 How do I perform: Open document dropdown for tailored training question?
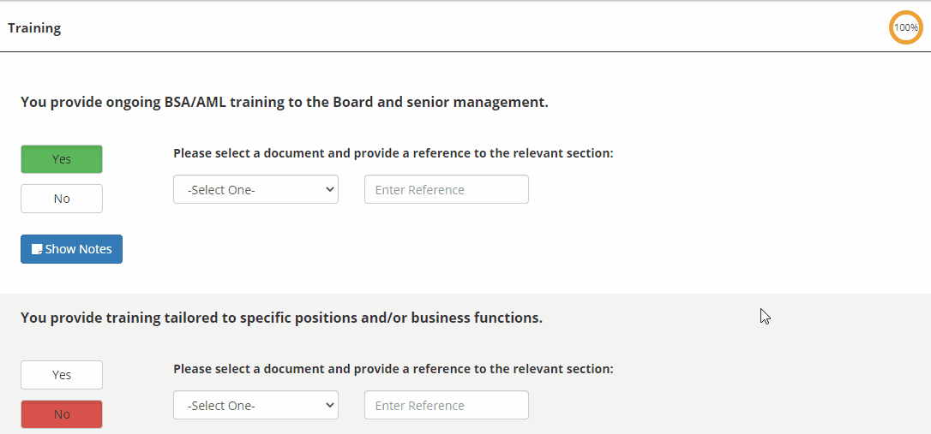click(x=256, y=405)
